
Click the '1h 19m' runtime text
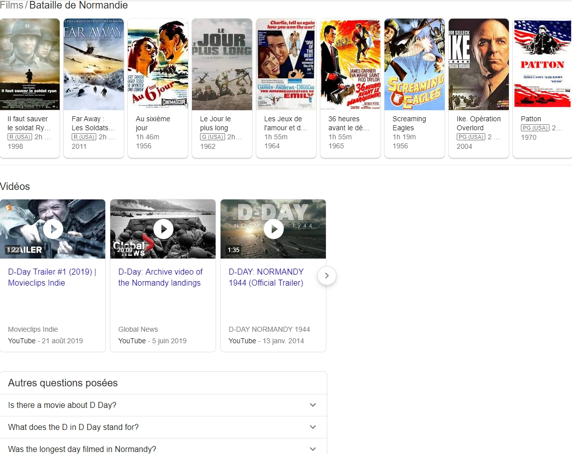click(404, 137)
